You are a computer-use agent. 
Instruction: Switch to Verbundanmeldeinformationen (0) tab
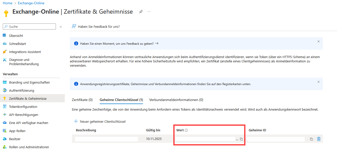click(x=176, y=100)
